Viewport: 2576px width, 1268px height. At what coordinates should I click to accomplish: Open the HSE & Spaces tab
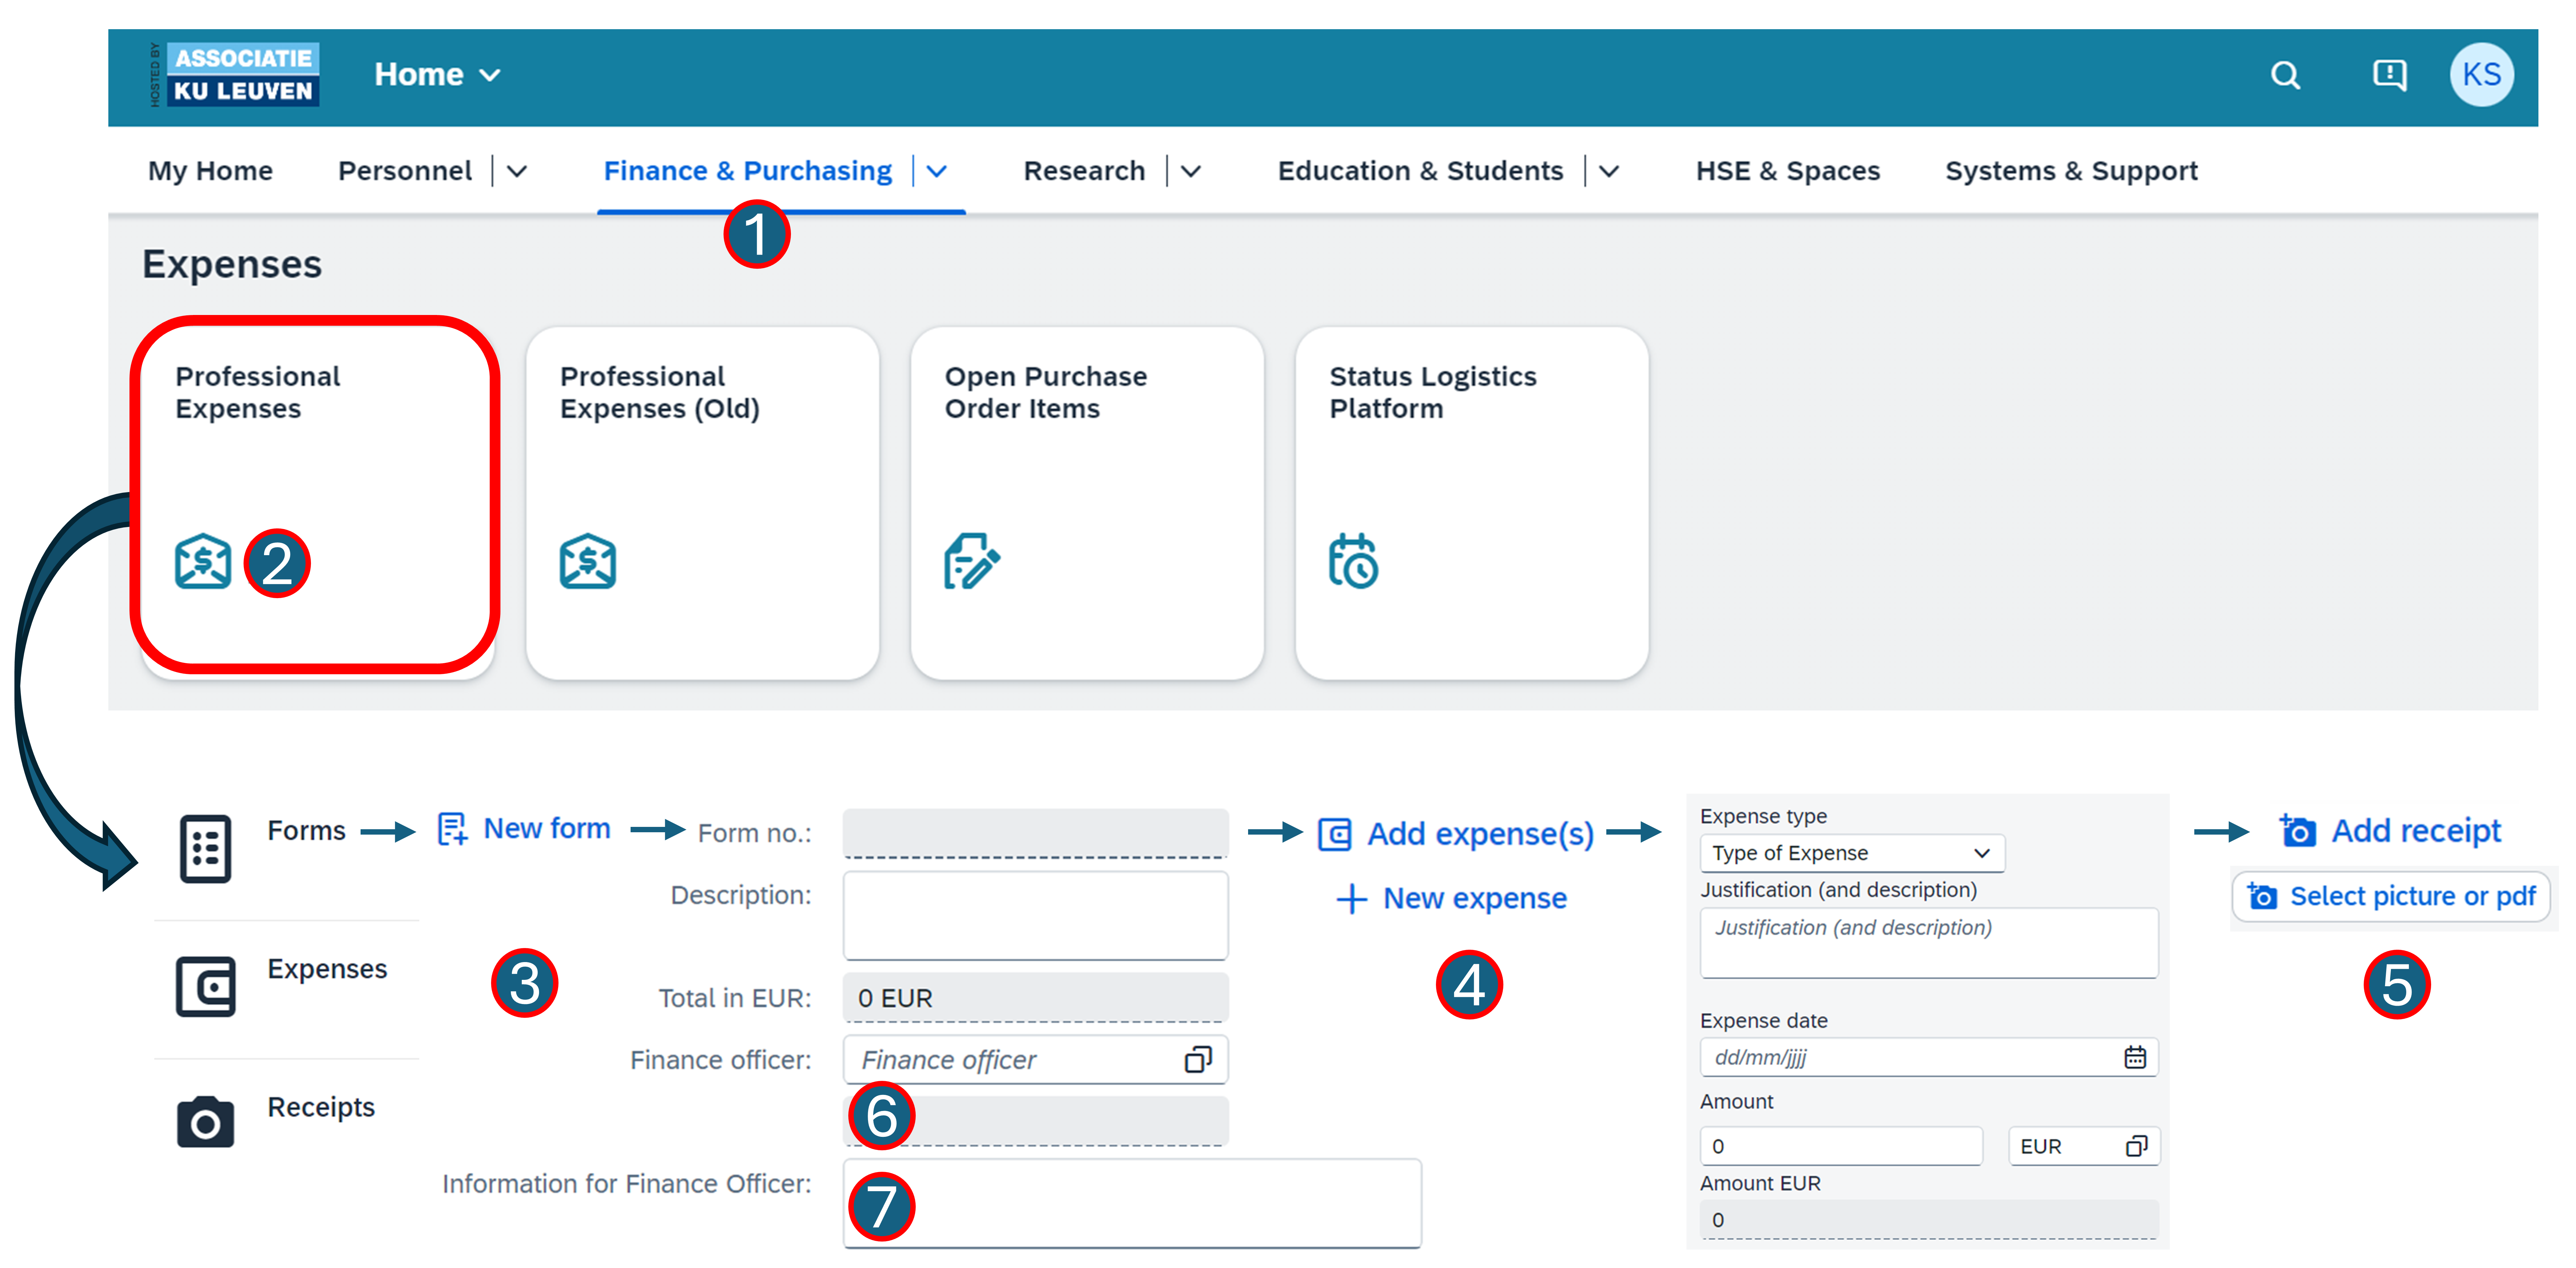click(x=1788, y=171)
